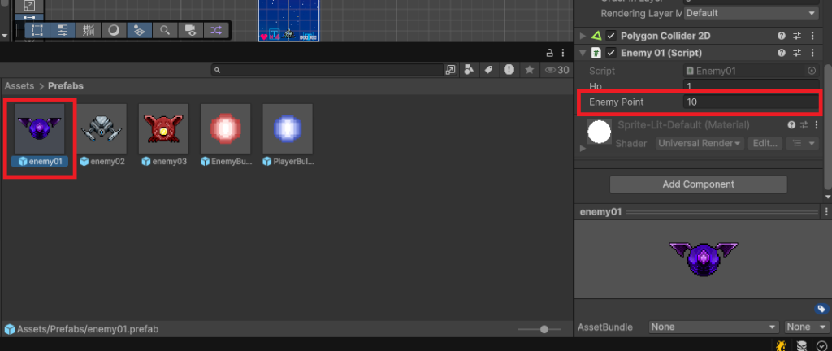Toggle grid snapping icon in scene toolbar
Image resolution: width=832 pixels, height=351 pixels.
pos(88,30)
